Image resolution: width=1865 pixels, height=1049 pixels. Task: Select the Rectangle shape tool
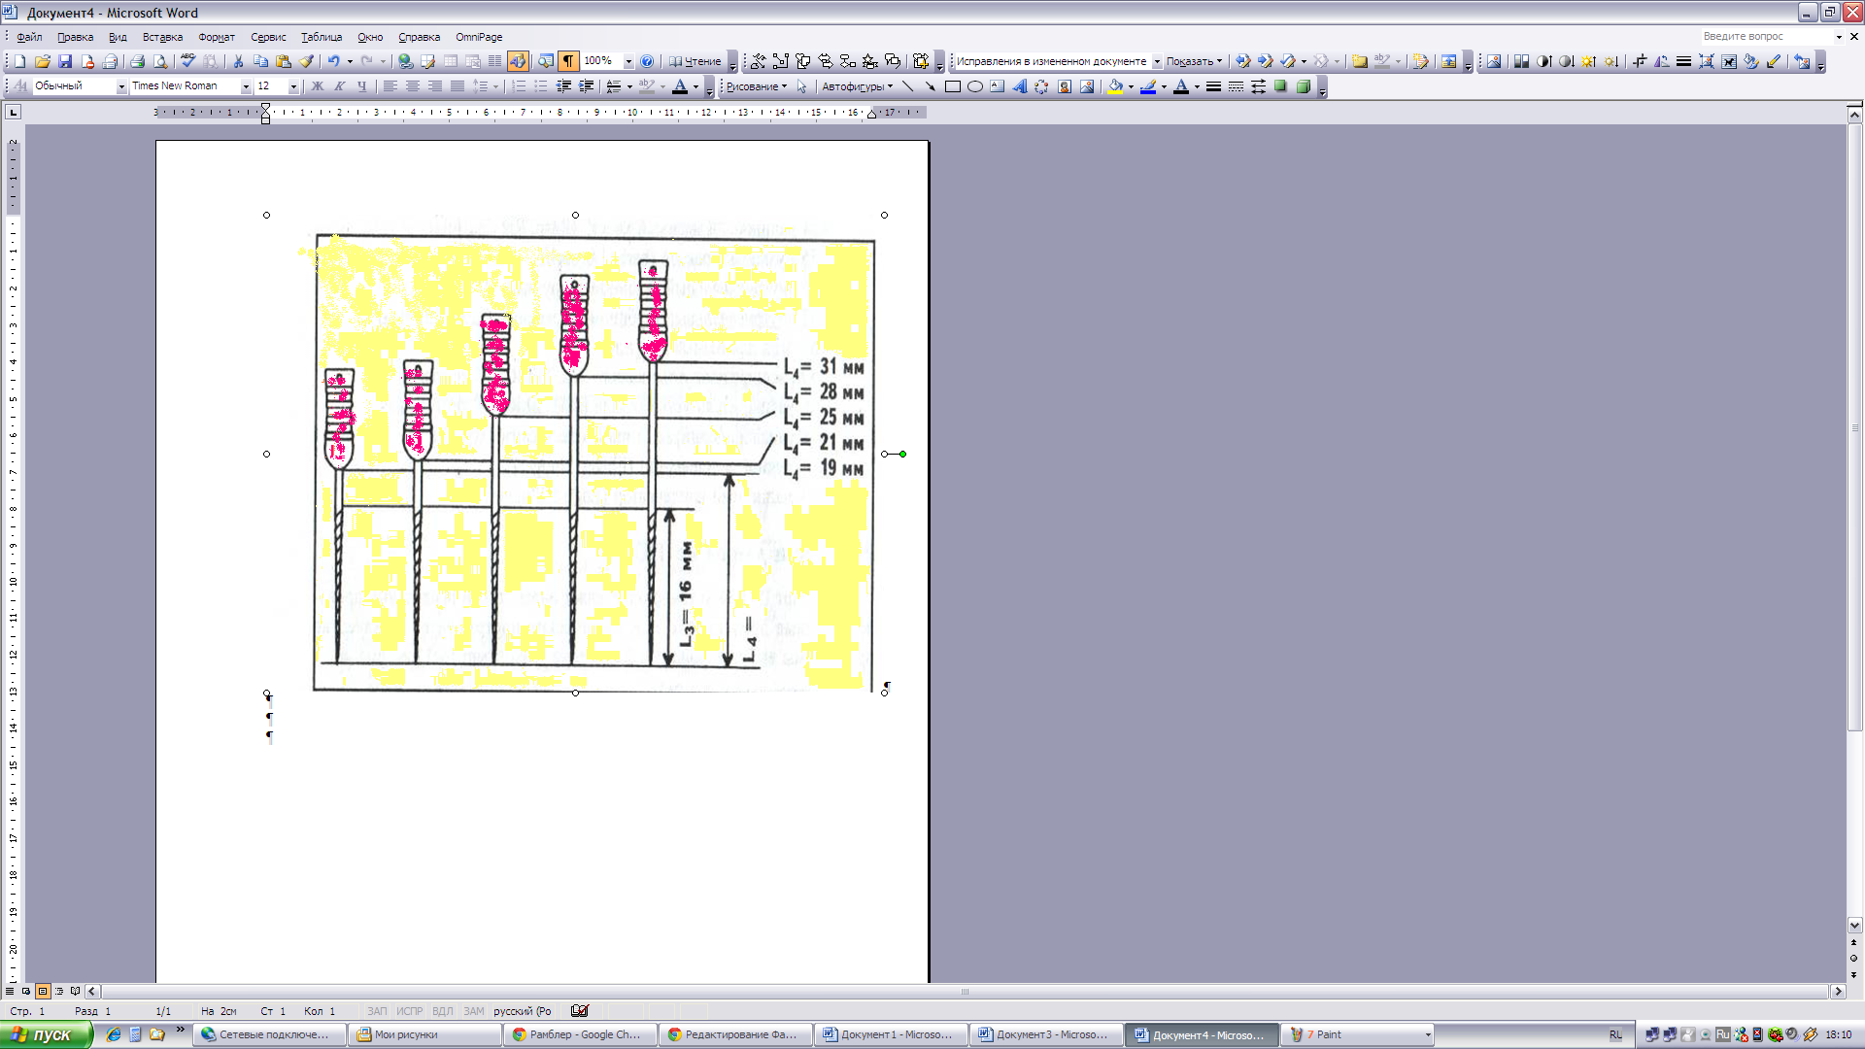coord(952,86)
